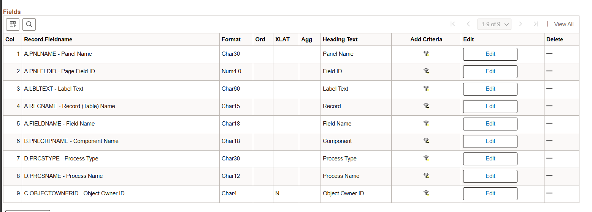Open the 1-9 of 9 rows dropdown
This screenshot has width=592, height=212.
point(494,24)
